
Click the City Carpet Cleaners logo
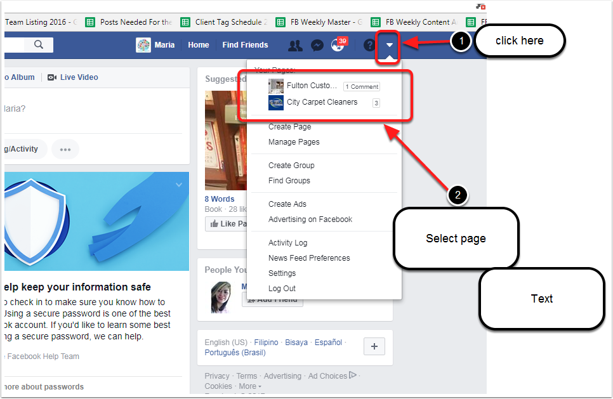coord(275,103)
